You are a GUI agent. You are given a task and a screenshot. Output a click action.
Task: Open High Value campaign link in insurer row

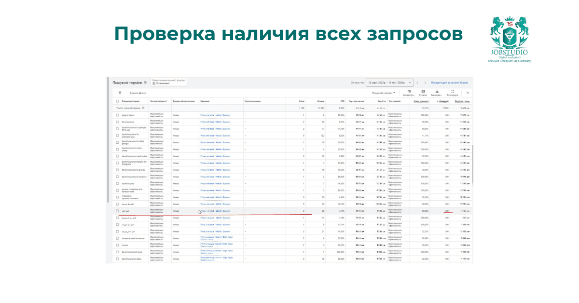[x=216, y=245]
